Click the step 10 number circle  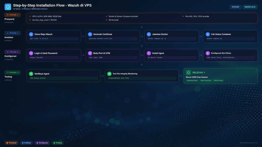pyautogui.click(x=109, y=74)
